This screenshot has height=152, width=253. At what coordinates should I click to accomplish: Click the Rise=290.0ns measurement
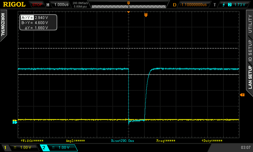pyautogui.click(x=123, y=141)
